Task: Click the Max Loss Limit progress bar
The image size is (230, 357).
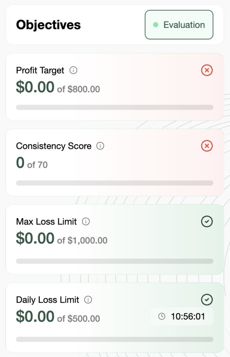Action: pyautogui.click(x=115, y=261)
